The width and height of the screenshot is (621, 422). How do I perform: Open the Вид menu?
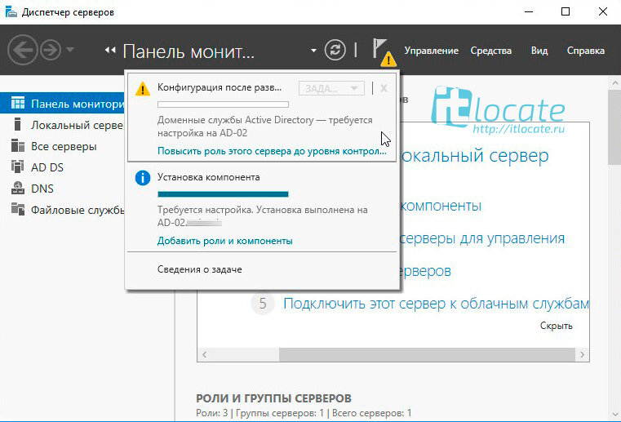tap(539, 51)
